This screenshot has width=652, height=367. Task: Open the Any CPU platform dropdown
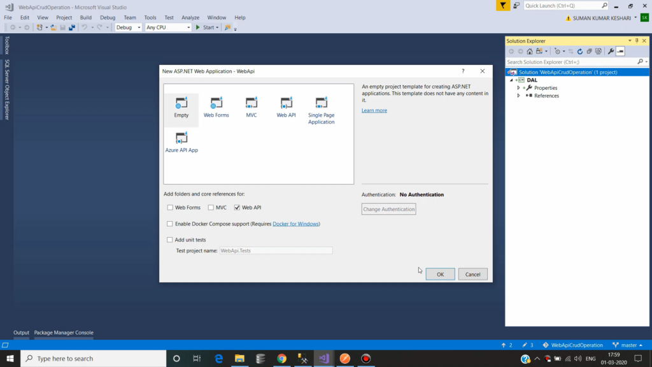[x=168, y=27]
